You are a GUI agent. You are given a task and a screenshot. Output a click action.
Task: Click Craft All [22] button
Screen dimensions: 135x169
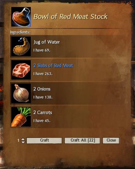click(82, 140)
